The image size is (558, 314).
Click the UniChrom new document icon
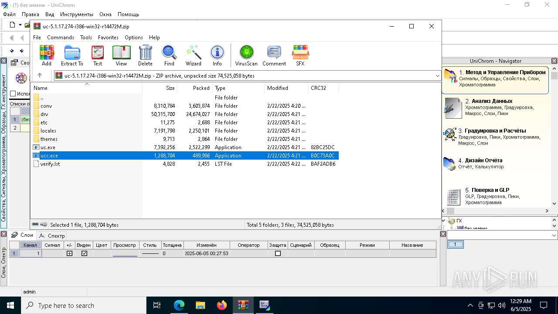[12, 25]
